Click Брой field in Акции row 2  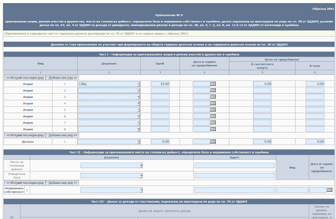point(160,90)
